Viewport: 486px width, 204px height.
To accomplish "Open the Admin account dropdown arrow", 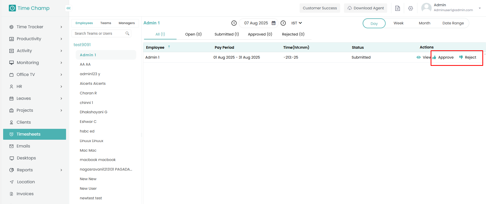I will [x=480, y=8].
